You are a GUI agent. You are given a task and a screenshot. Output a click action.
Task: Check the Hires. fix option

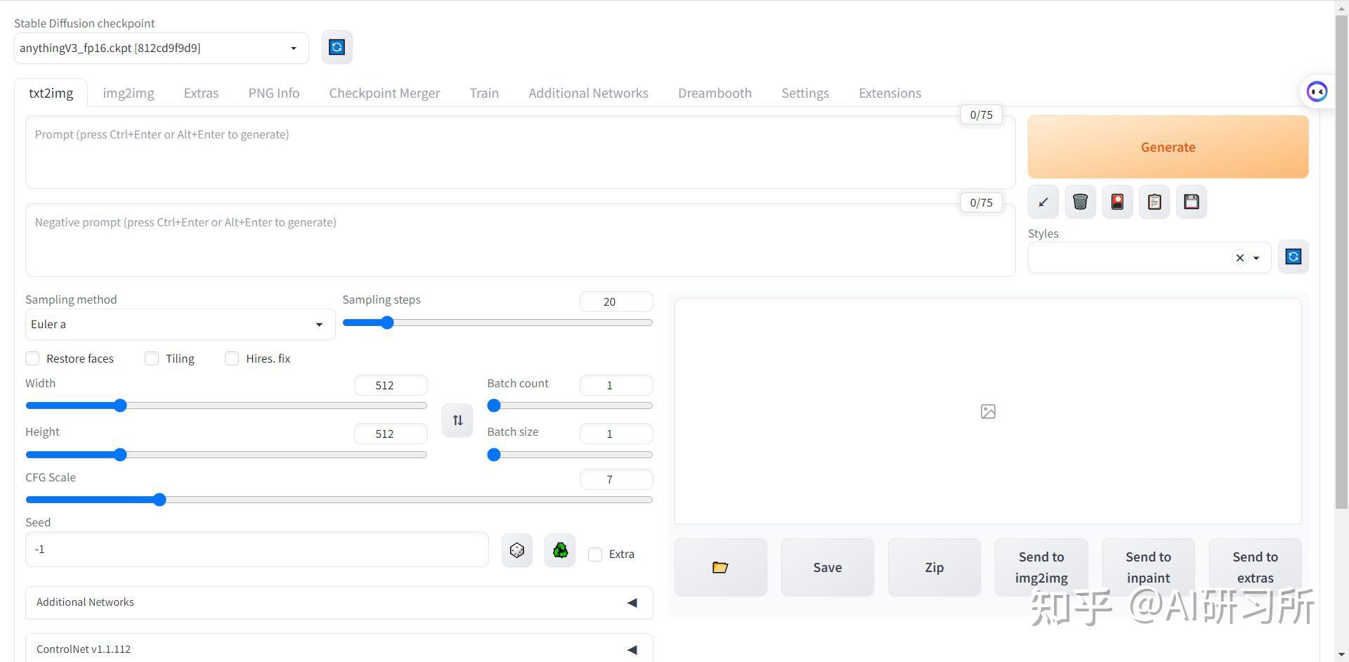(232, 358)
